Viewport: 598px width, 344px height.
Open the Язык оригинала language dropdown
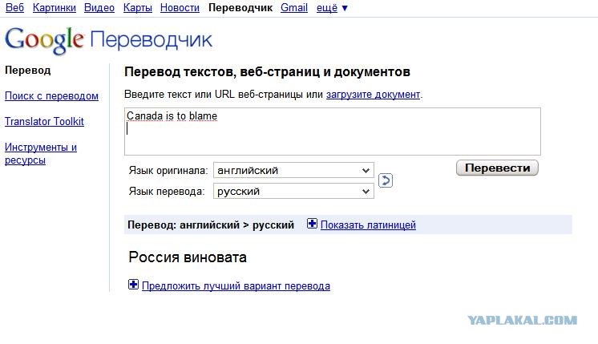294,171
